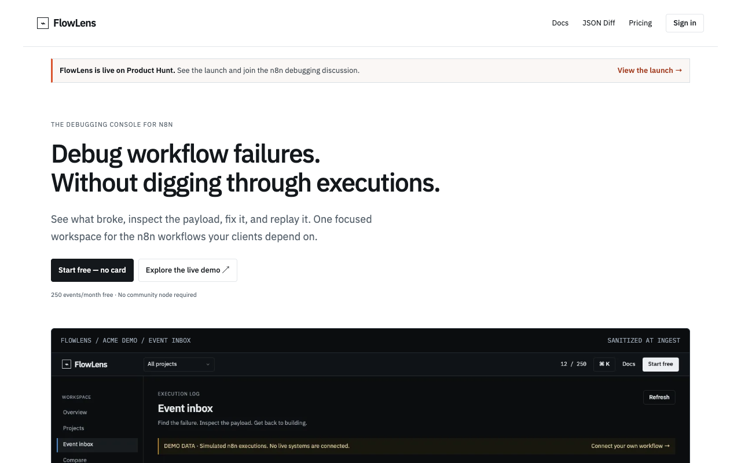
Task: Click the ⌘ K command shortcut button
Action: [604, 364]
